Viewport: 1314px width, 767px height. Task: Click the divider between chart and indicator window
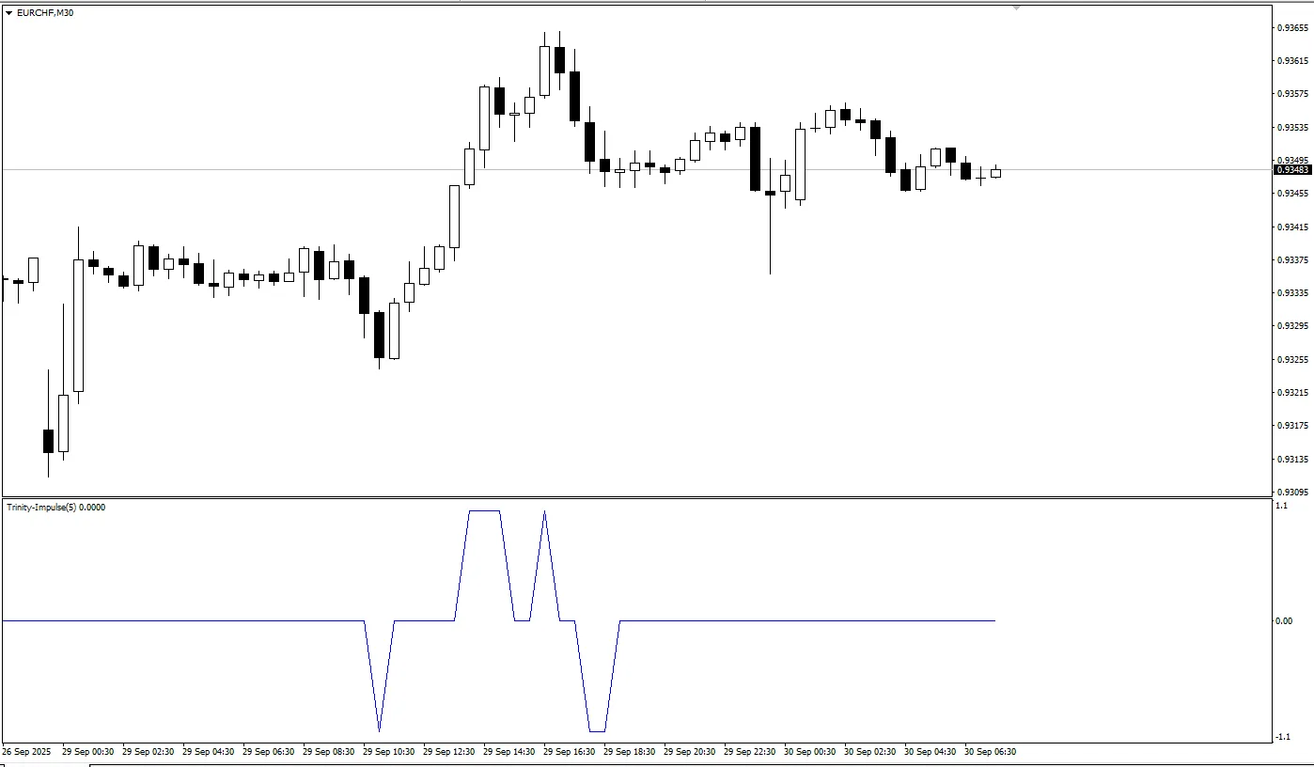pos(635,497)
